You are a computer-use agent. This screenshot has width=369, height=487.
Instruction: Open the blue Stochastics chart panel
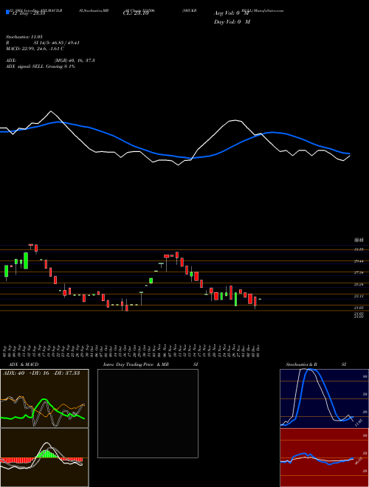324,398
